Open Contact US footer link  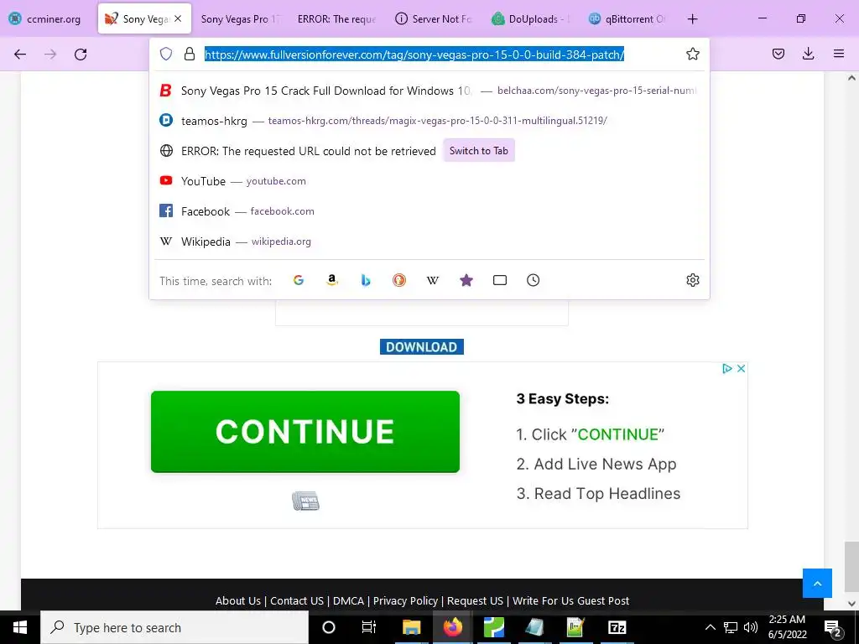tap(297, 600)
